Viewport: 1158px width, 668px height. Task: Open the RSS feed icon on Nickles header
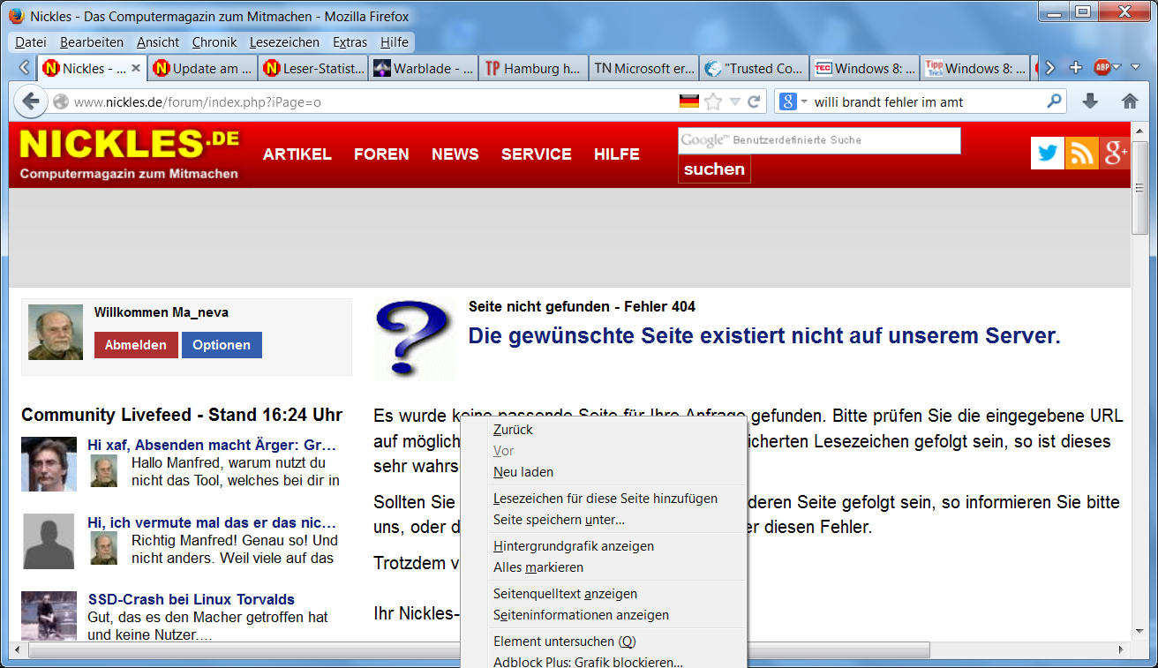tap(1081, 154)
